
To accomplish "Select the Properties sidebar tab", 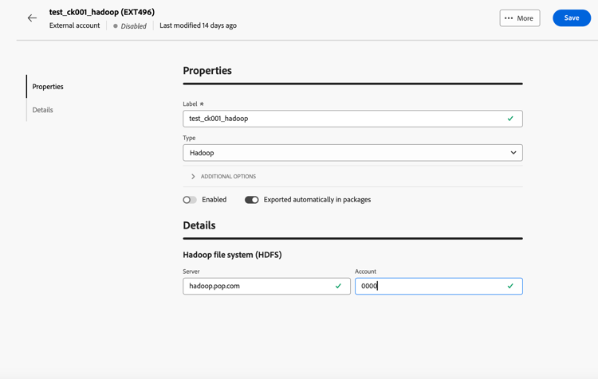I will point(48,87).
